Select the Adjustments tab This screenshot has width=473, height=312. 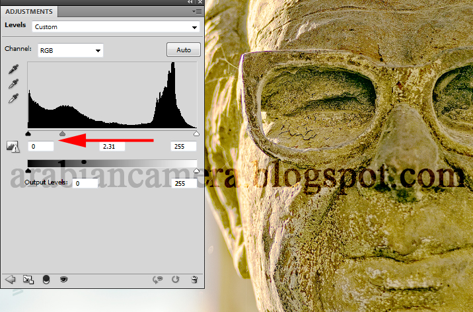[x=29, y=12]
